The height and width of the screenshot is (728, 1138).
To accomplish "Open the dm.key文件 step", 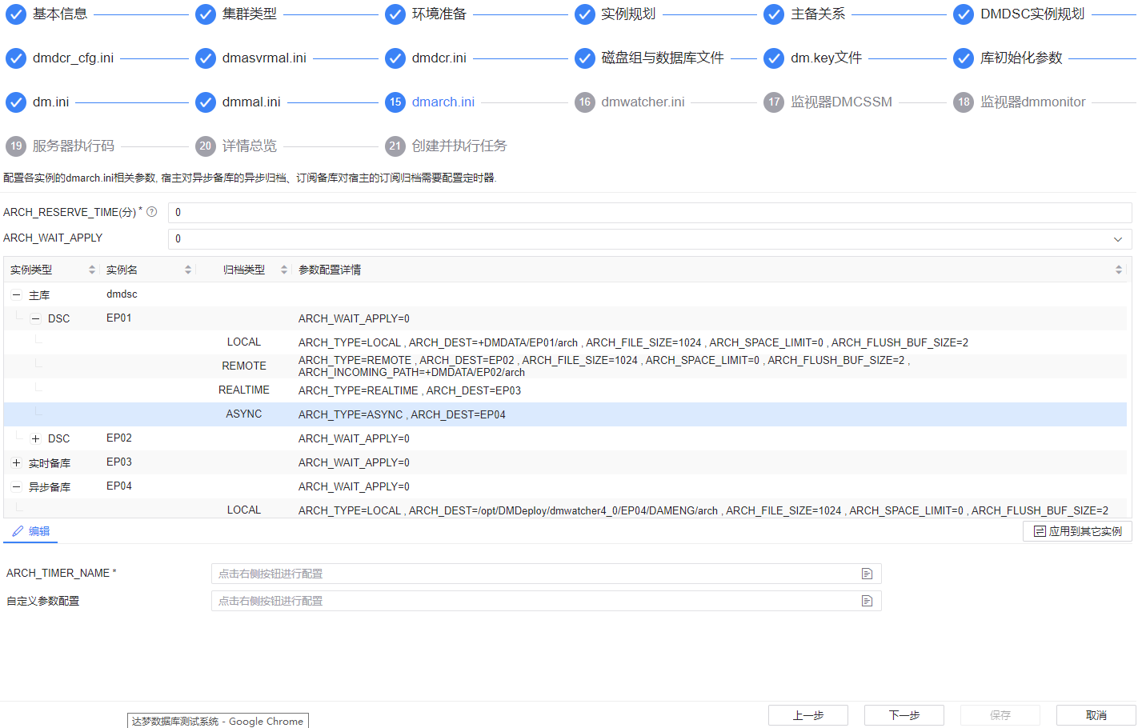I will (x=813, y=58).
